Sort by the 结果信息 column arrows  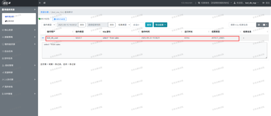[x=267, y=32]
